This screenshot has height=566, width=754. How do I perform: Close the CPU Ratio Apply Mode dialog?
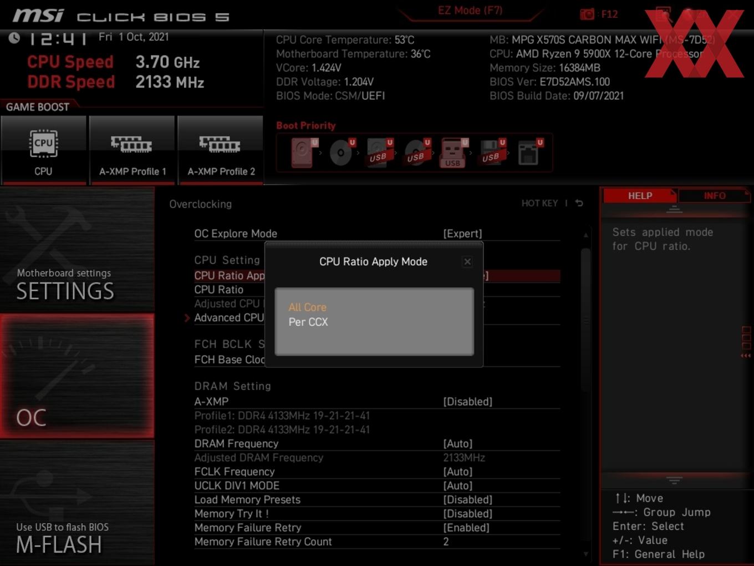pos(467,261)
